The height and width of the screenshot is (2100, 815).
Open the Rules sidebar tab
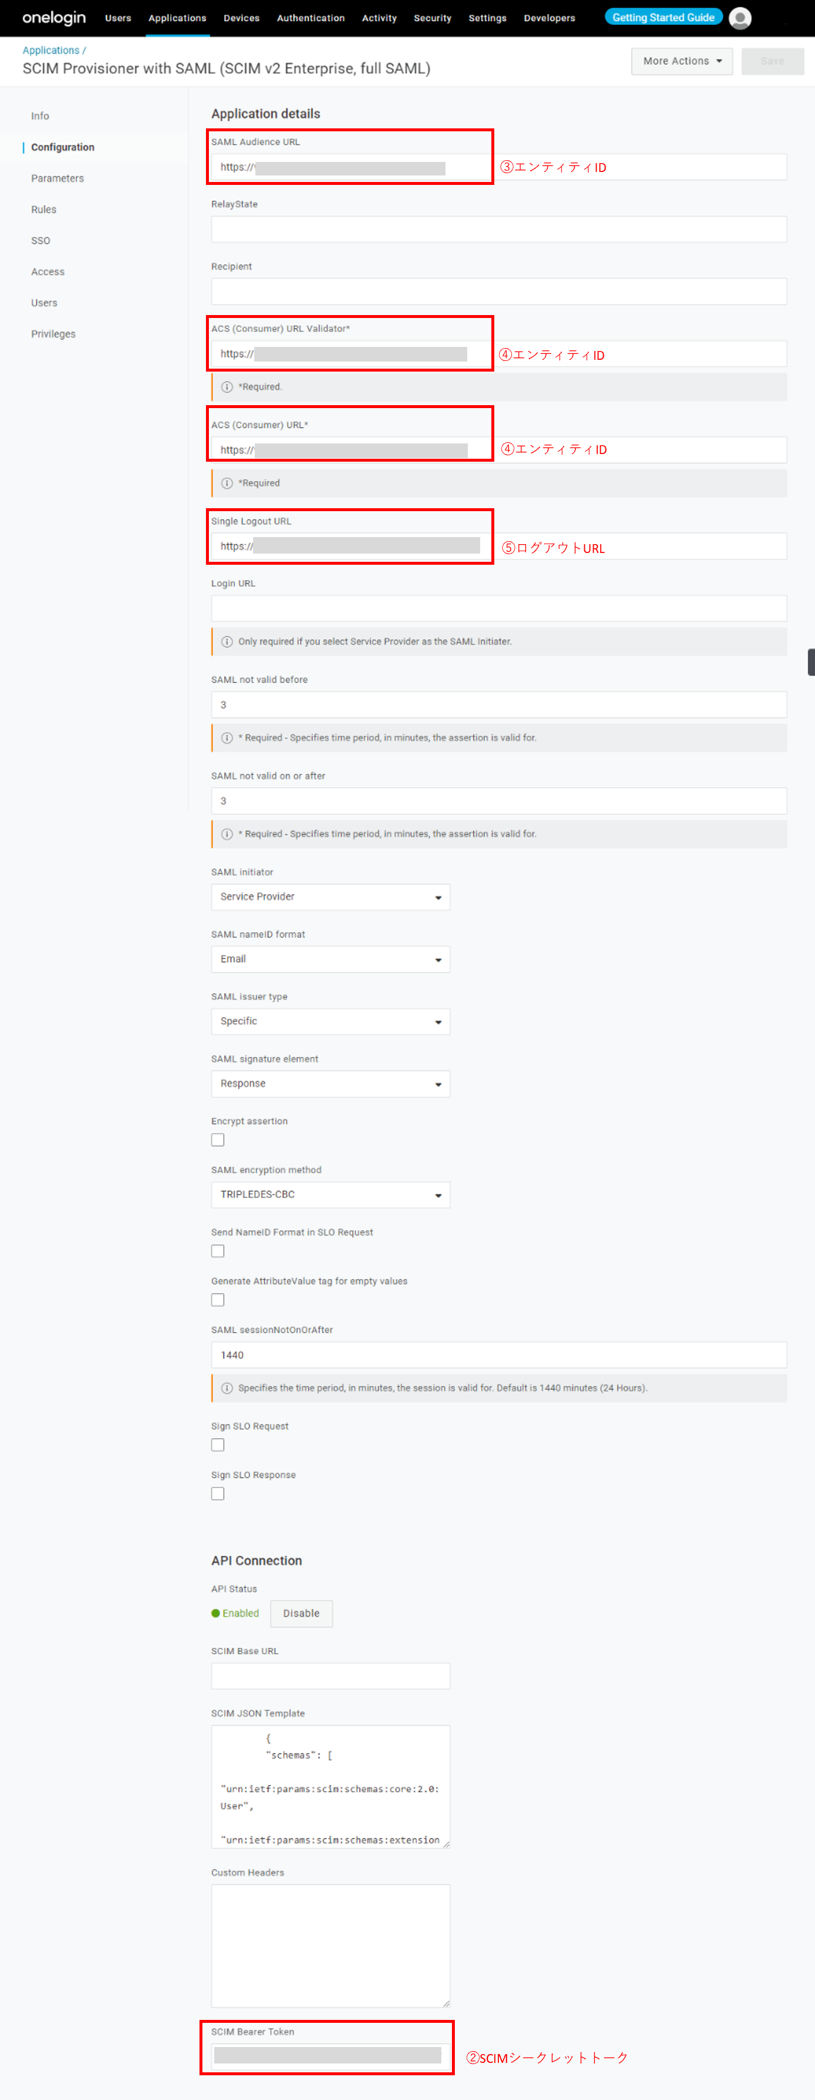click(x=44, y=210)
